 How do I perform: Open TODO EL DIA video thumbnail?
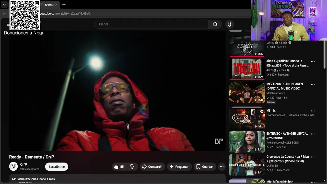[x=247, y=69]
